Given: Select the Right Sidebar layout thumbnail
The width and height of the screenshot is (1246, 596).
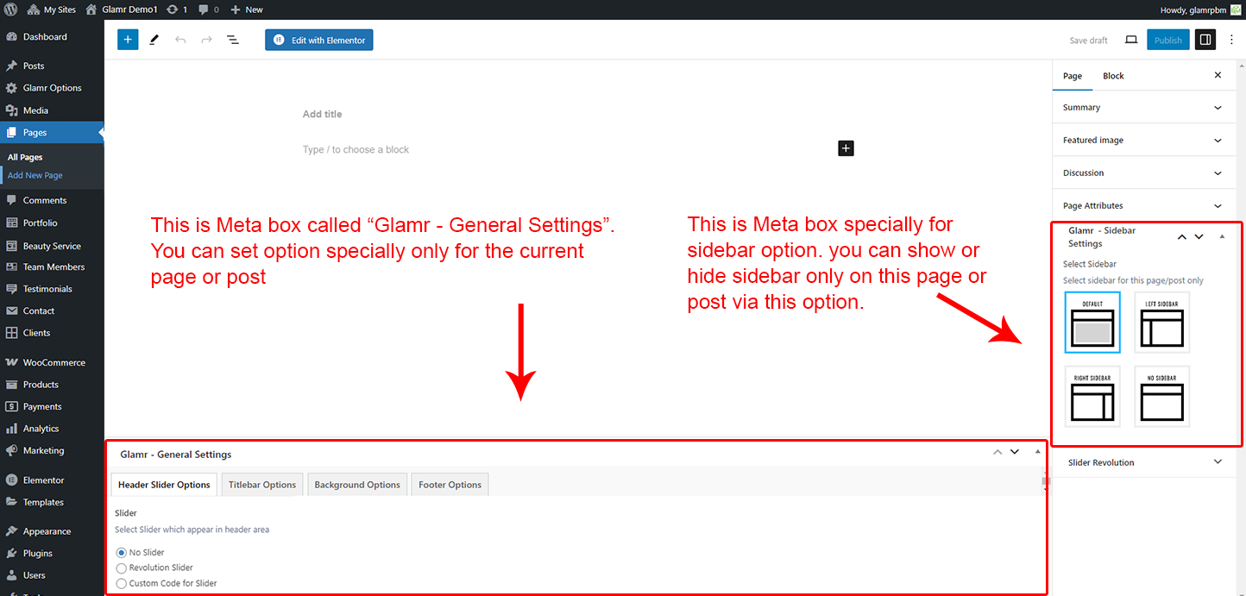Looking at the screenshot, I should 1092,396.
